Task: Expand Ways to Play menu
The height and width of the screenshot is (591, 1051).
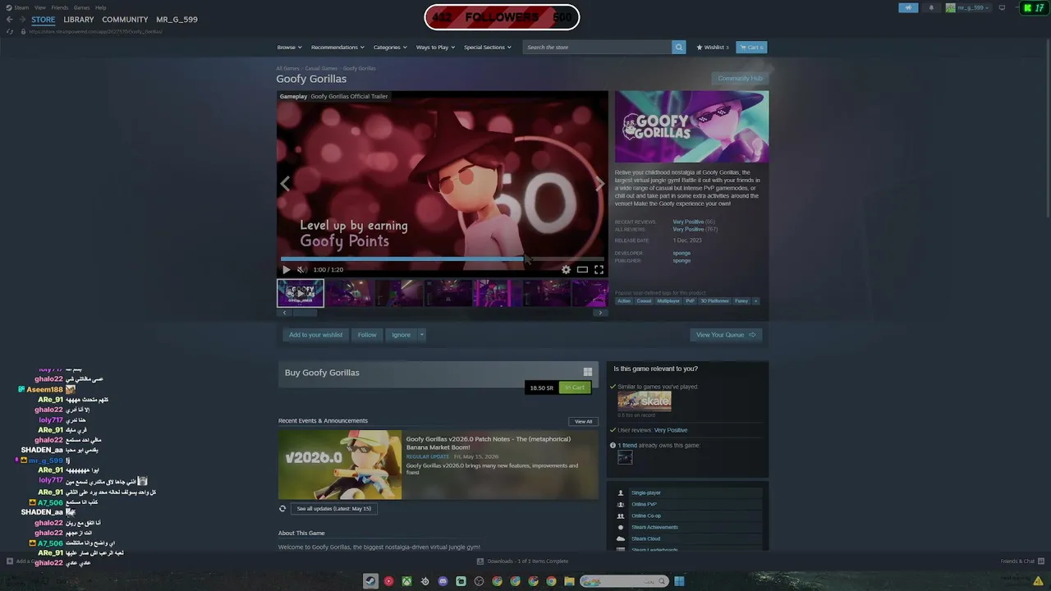Action: [435, 48]
